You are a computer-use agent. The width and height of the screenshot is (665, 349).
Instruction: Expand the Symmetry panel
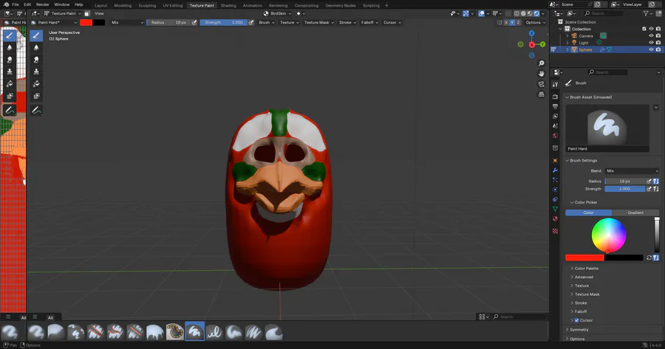(579, 330)
